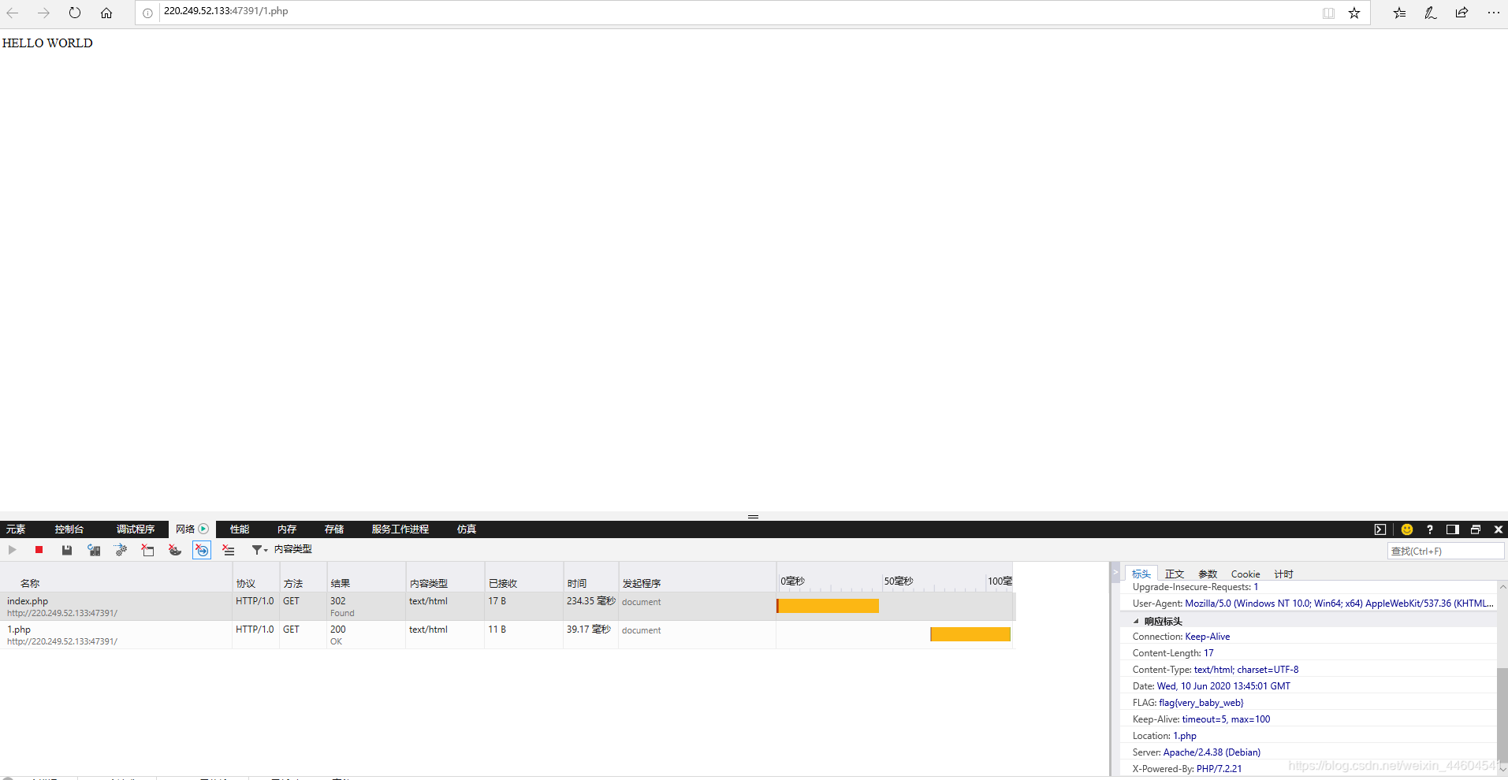1508x780 pixels.
Task: Collapse the details pane arrow
Action: tap(1115, 573)
